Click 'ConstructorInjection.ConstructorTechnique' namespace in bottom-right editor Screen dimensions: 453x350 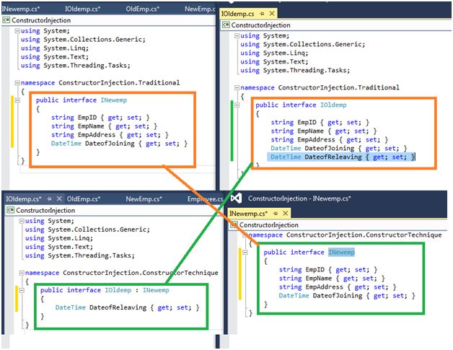364,235
